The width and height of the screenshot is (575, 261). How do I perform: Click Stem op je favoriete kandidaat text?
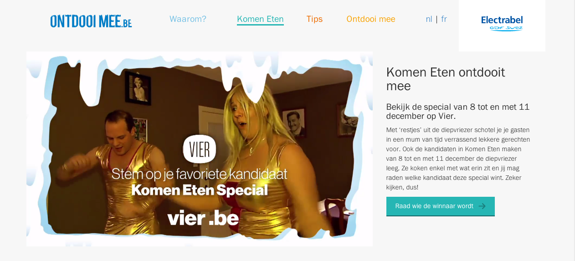point(200,174)
